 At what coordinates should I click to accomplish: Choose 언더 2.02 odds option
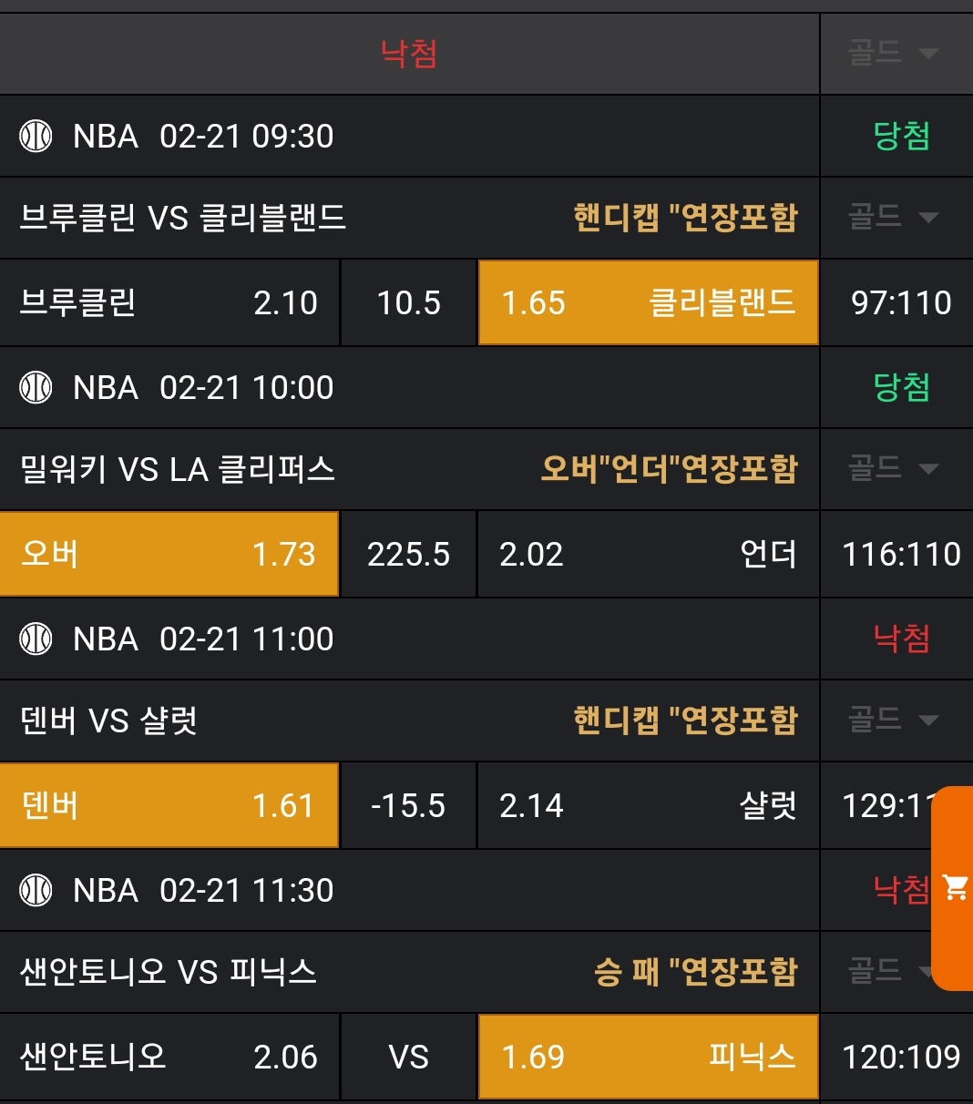(648, 554)
